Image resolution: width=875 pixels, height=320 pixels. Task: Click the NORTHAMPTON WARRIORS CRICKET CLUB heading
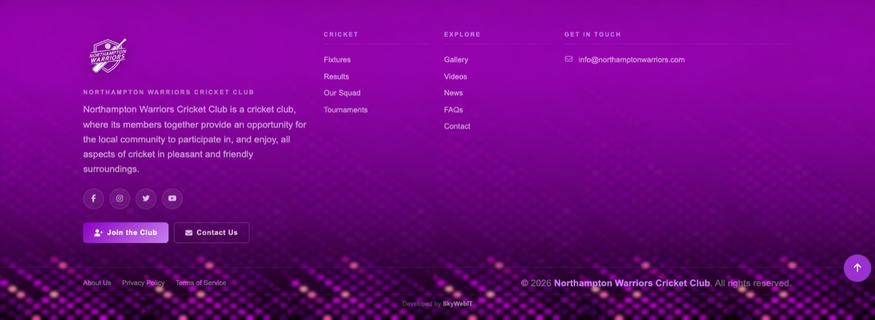(x=169, y=92)
